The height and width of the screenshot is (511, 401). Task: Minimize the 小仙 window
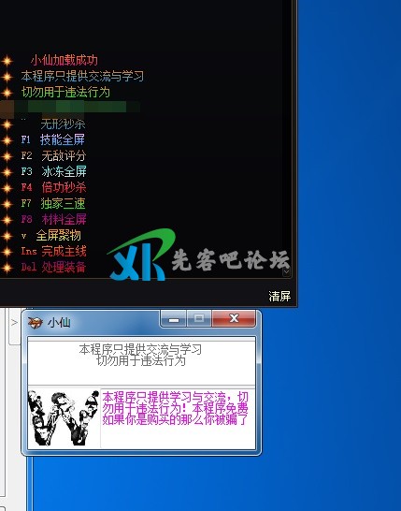coord(174,319)
